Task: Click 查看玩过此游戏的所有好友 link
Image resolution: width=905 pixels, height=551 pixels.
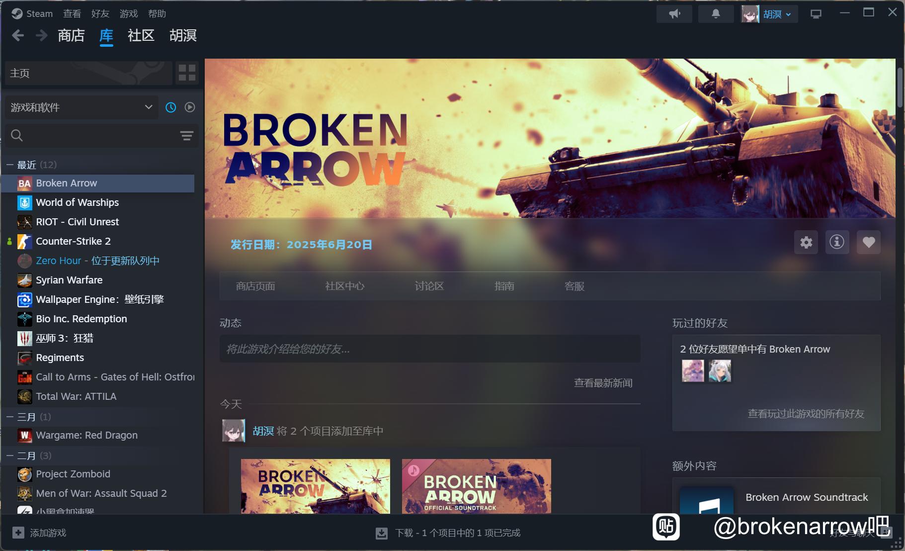Action: [806, 414]
